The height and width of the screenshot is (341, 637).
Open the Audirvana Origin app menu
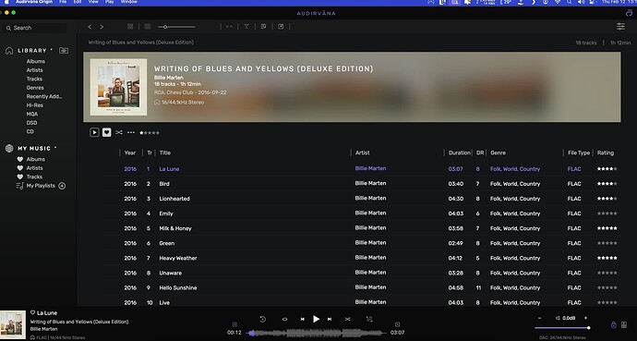point(34,2)
